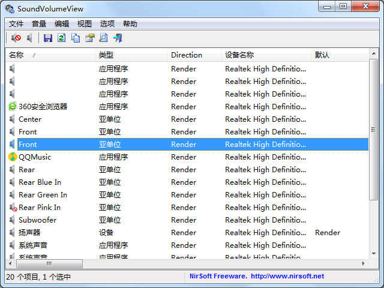Click the Render value in 默认 column
Image resolution: width=384 pixels, height=288 pixels.
[328, 232]
